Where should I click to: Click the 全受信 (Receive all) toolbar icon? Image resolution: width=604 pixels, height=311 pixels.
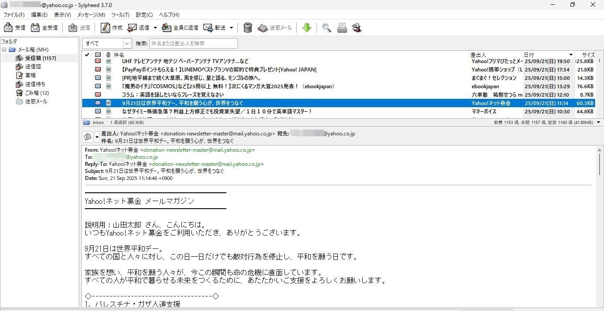pyautogui.click(x=35, y=28)
